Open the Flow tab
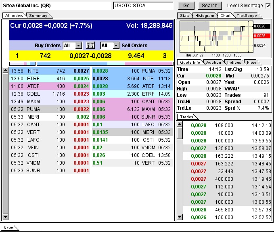Viewport: 274px width, 232px height. coord(251,63)
